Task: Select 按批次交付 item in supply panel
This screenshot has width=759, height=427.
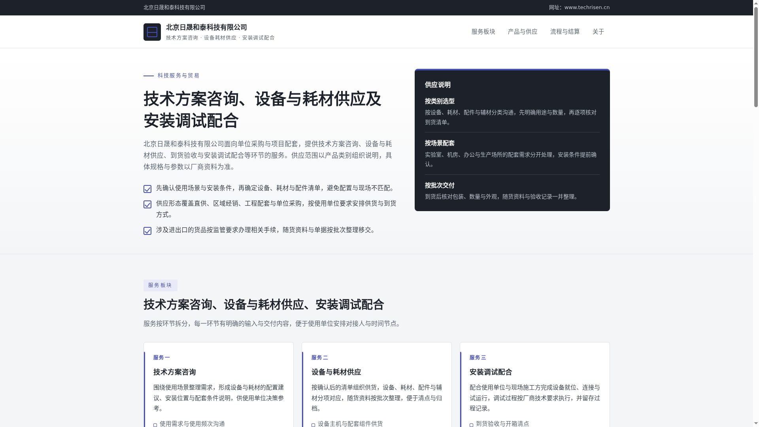Action: 440,185
